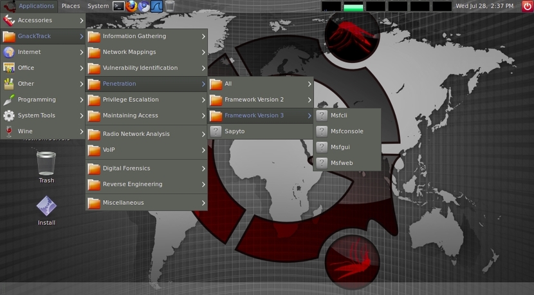Choose the All label in Penetration submenu

228,84
